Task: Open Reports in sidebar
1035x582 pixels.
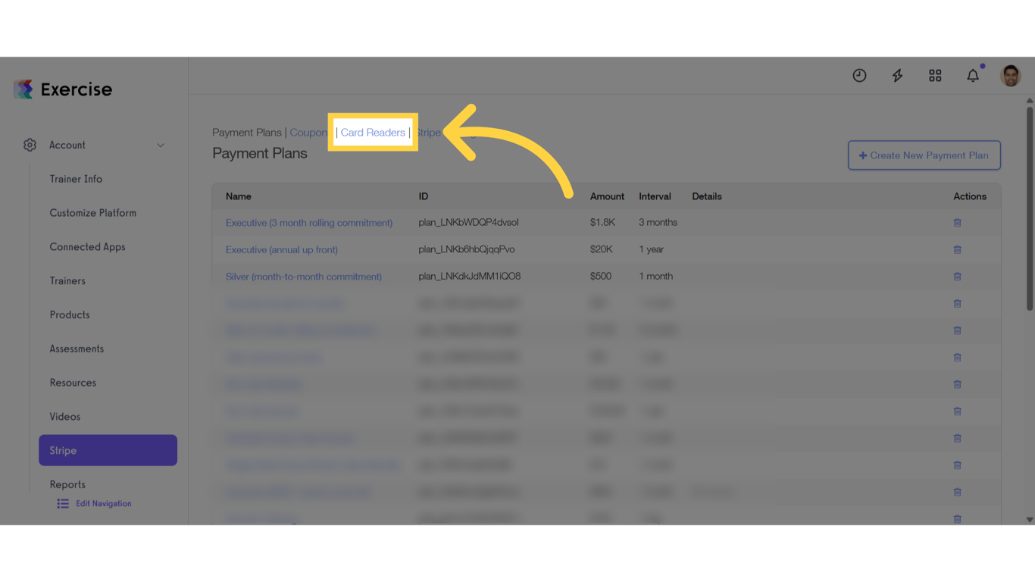Action: 67,484
